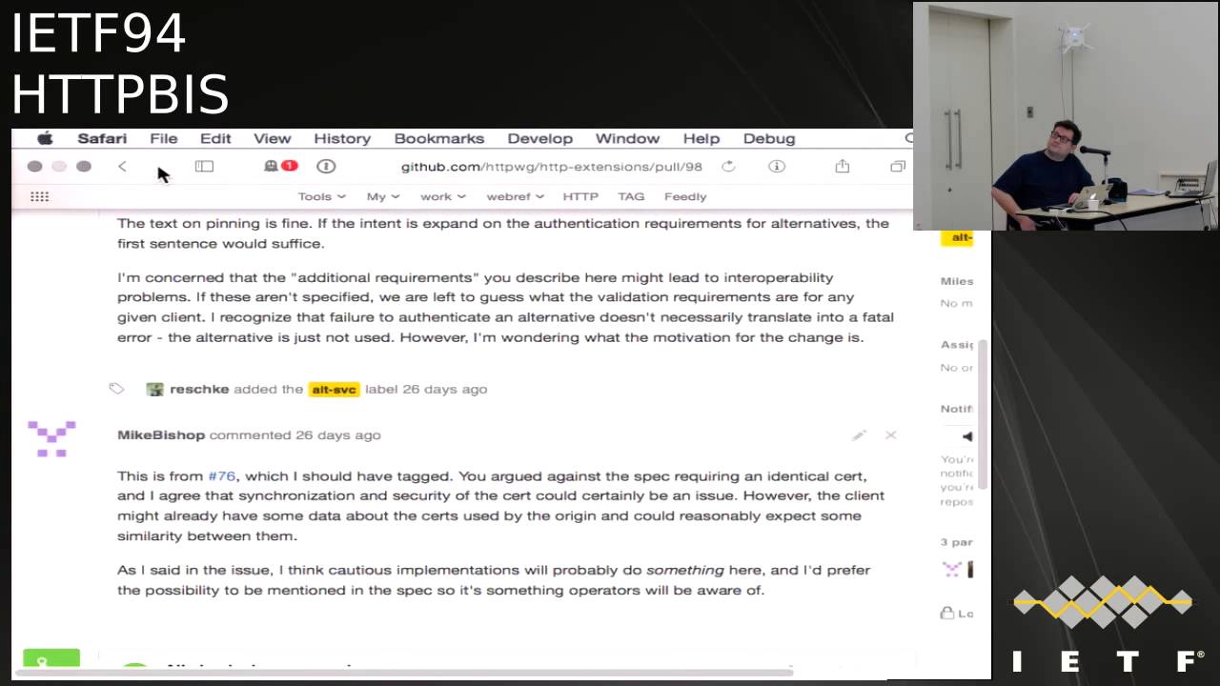Open the Share button
The width and height of the screenshot is (1220, 686).
pos(843,167)
